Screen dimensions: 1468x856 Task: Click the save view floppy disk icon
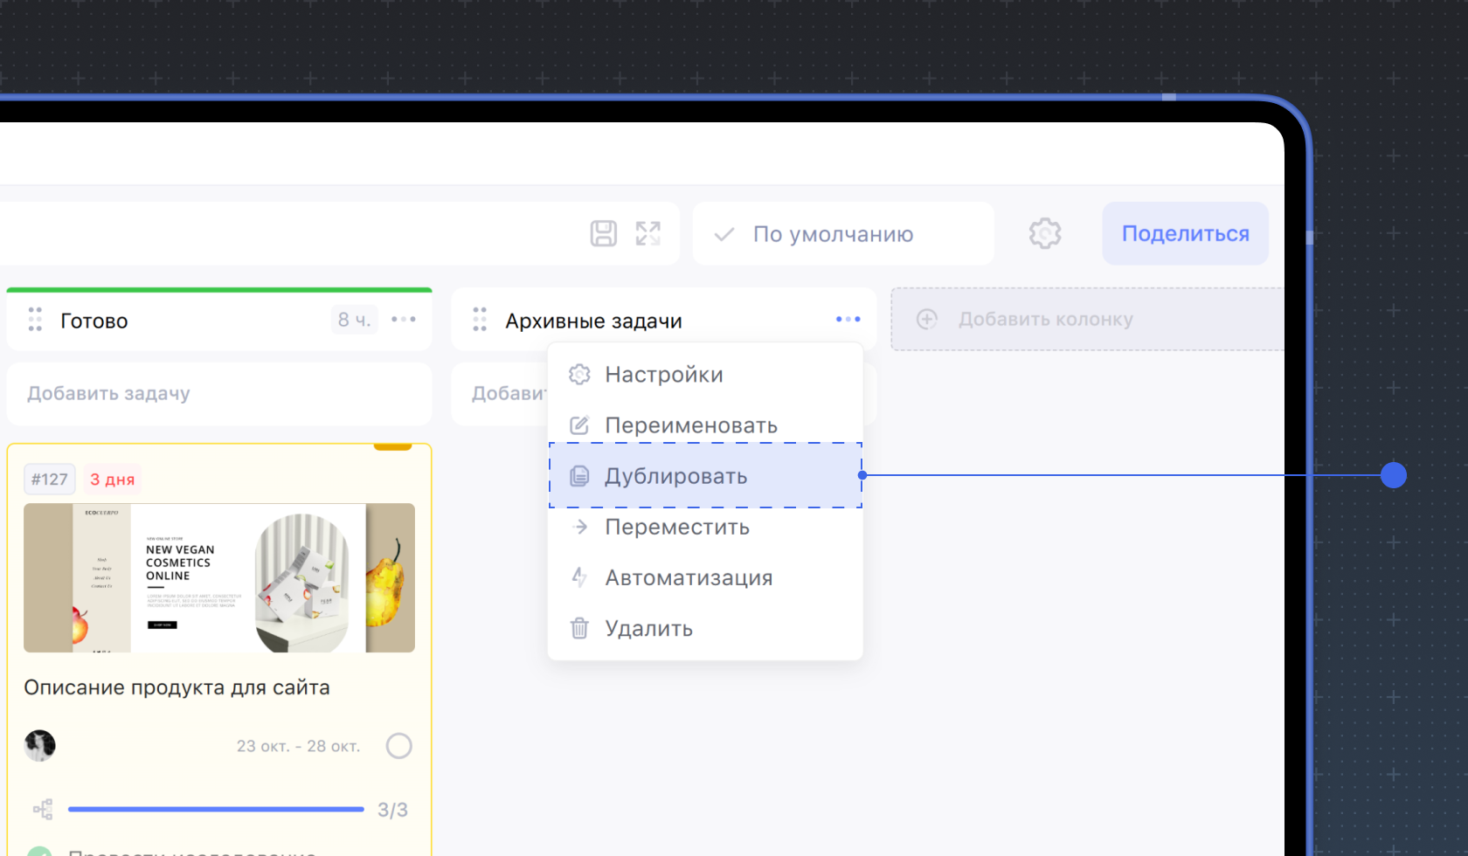[603, 233]
